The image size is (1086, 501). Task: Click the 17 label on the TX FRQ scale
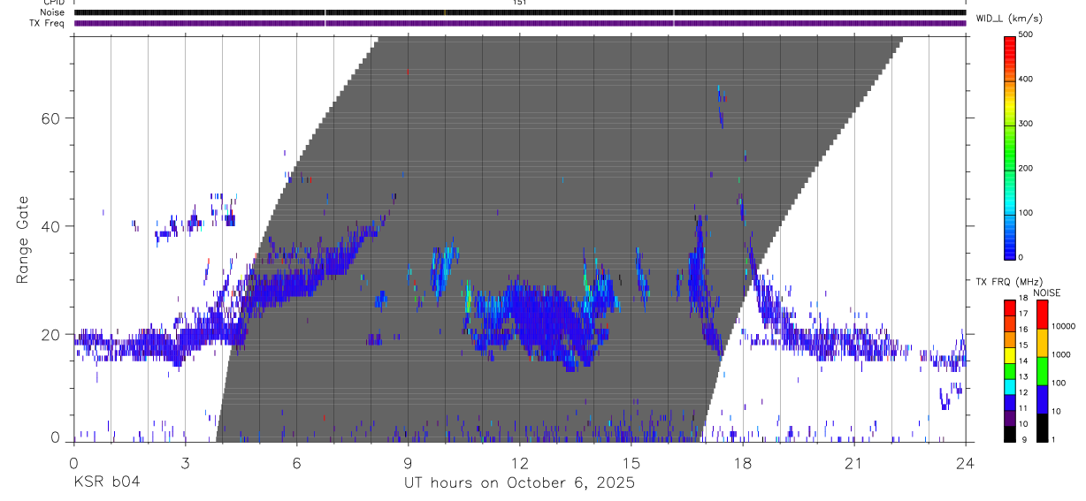click(1024, 314)
